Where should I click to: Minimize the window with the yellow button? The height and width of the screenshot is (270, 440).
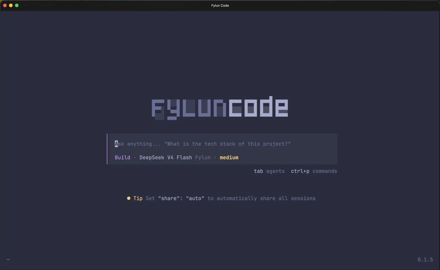(11, 5)
